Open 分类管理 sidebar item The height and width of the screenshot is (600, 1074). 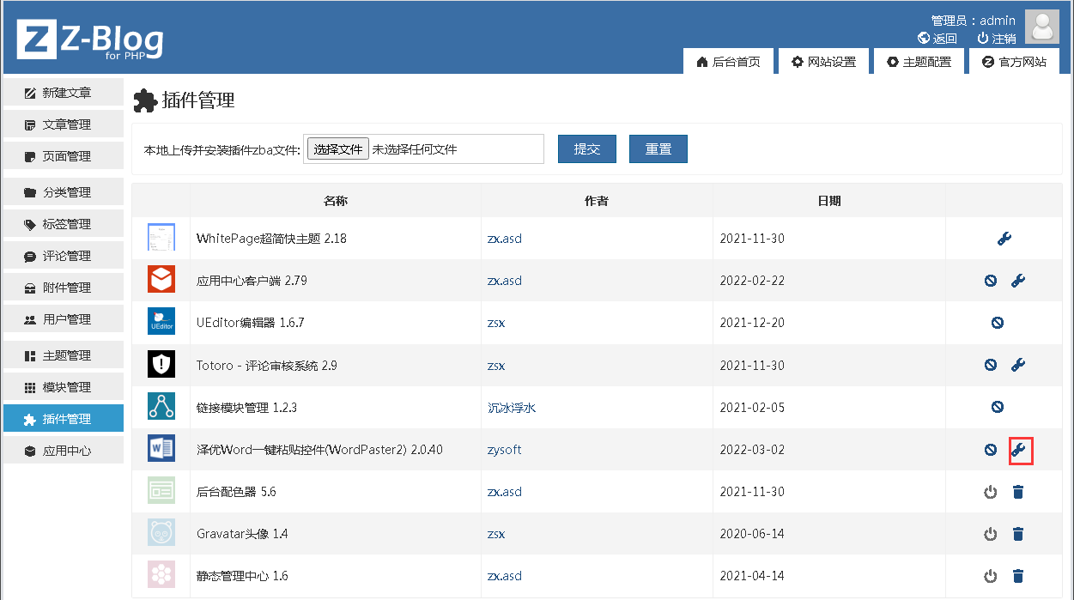64,192
